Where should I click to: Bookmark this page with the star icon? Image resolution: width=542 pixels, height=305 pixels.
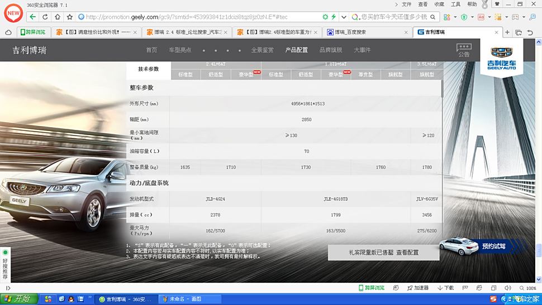[69, 17]
